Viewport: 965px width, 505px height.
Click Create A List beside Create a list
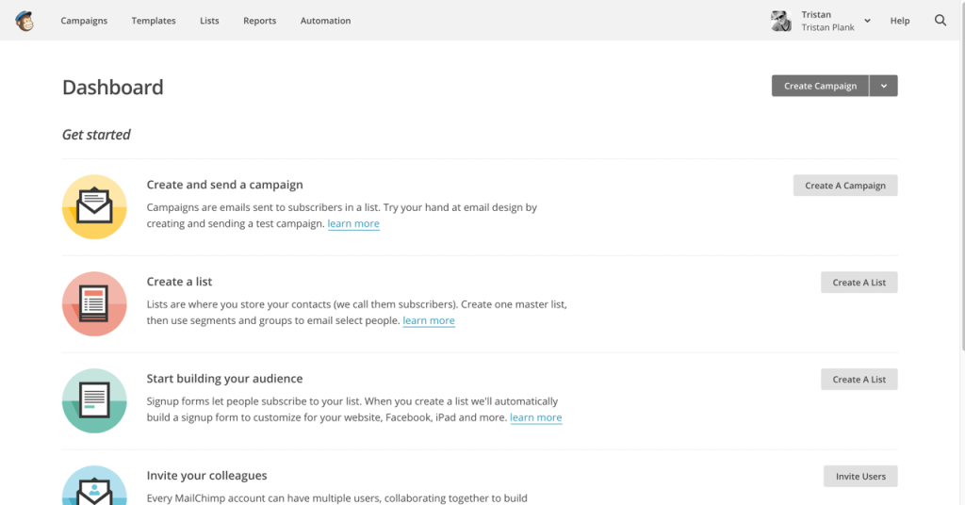pos(859,283)
